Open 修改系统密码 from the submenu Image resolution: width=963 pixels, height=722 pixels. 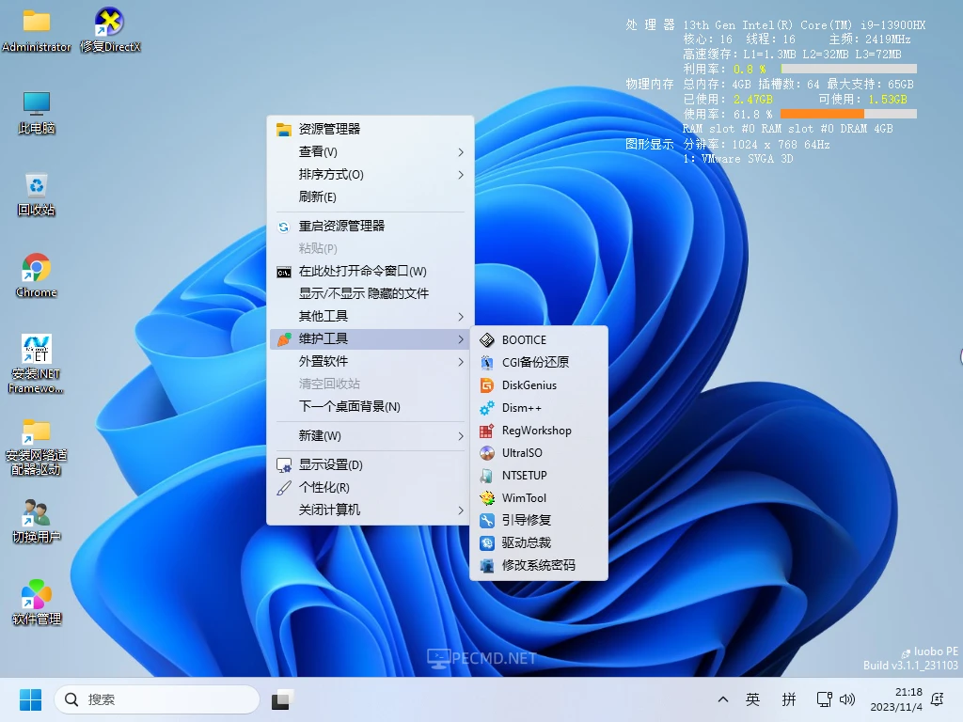pos(539,565)
